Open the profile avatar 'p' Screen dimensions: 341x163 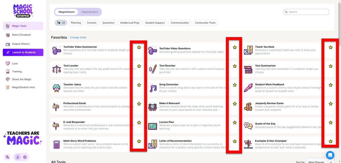coord(18,157)
